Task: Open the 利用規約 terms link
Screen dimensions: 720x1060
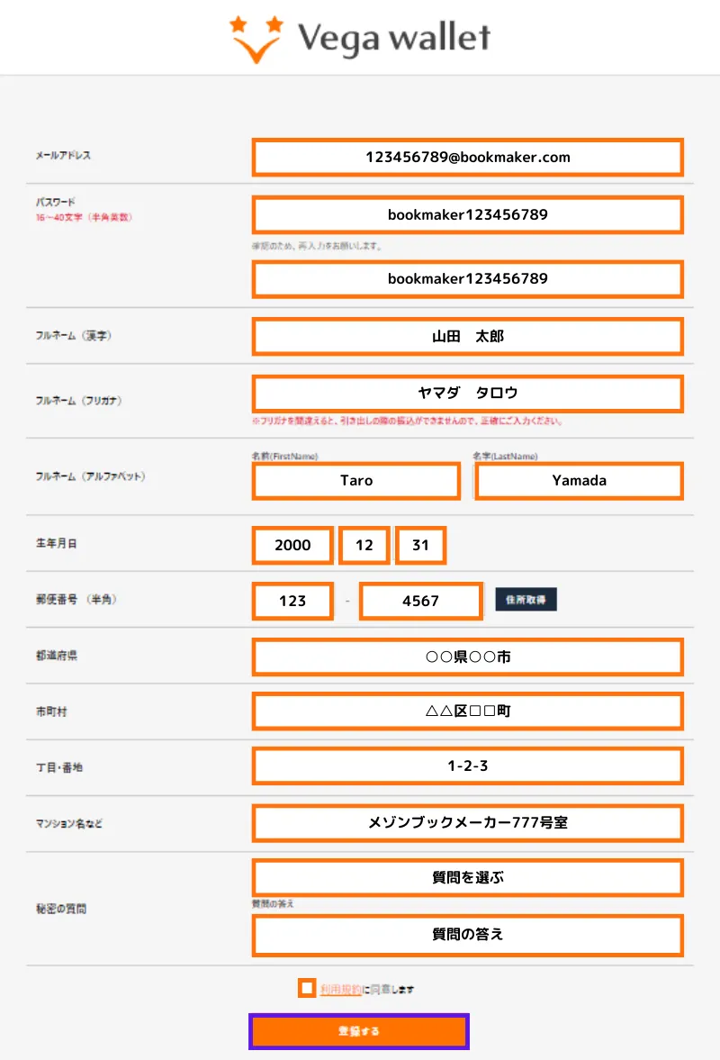Action: pyautogui.click(x=340, y=989)
